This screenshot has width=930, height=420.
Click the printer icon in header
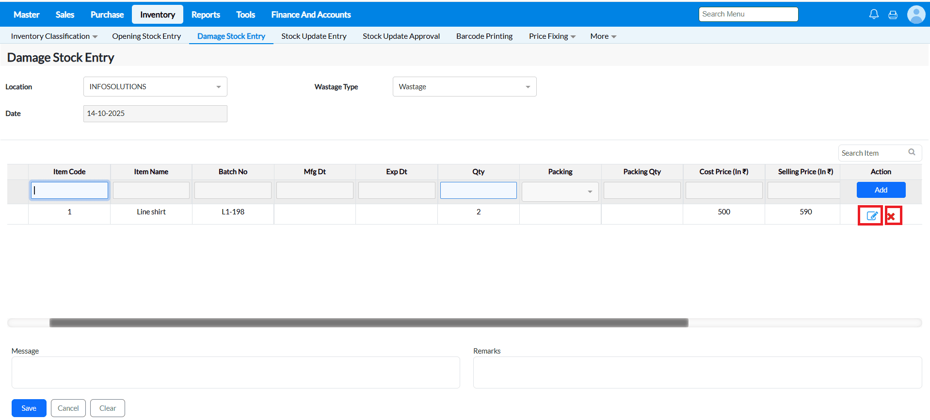tap(893, 15)
